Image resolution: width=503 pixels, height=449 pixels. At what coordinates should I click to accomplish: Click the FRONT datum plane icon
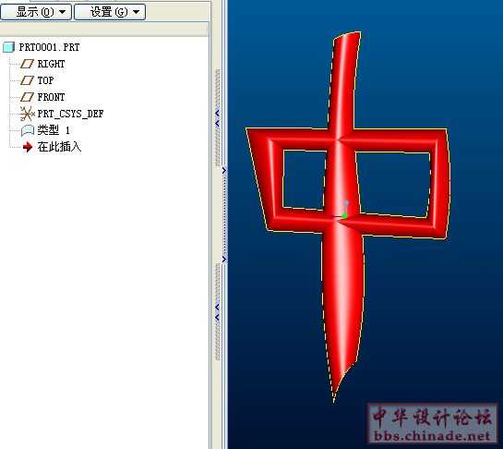[27, 97]
